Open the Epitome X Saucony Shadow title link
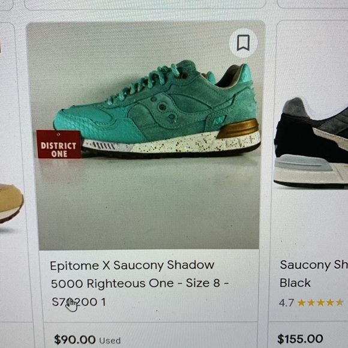Image resolution: width=348 pixels, height=348 pixels. pos(132,265)
